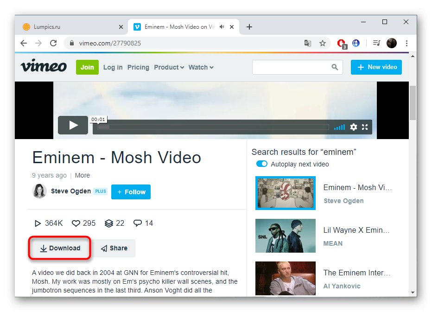The height and width of the screenshot is (312, 432).
Task: Open The Eminem Interview thumbnail
Action: (286, 278)
